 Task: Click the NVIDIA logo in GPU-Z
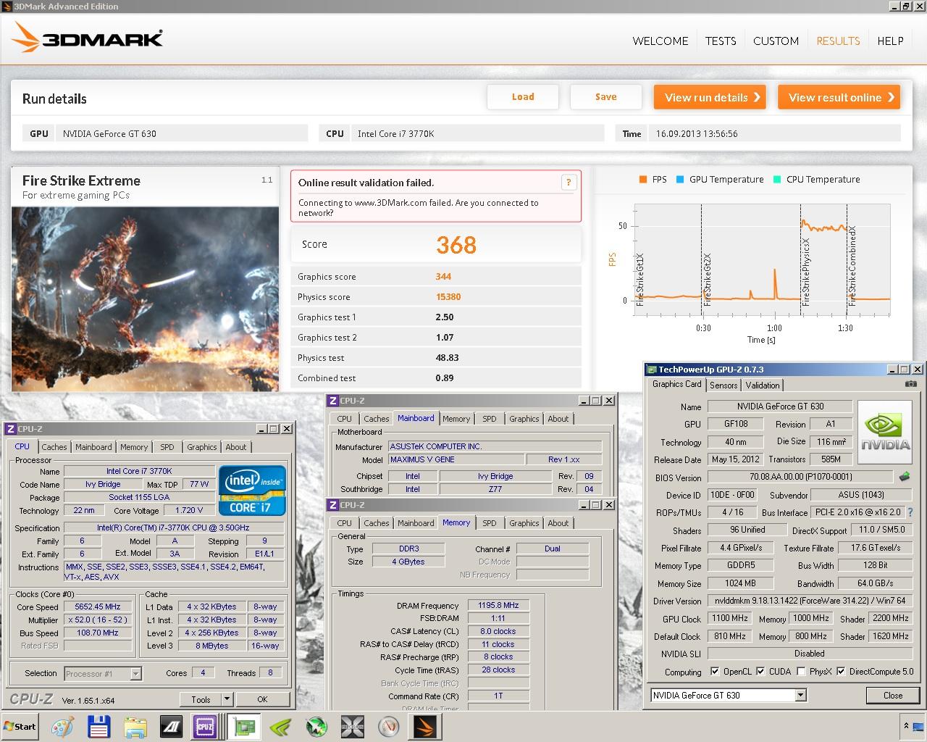click(885, 431)
